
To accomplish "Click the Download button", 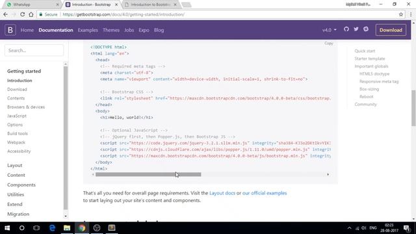I will (x=391, y=30).
